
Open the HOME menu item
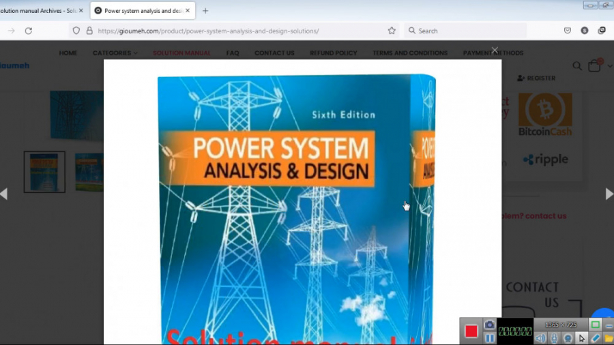[x=68, y=52]
